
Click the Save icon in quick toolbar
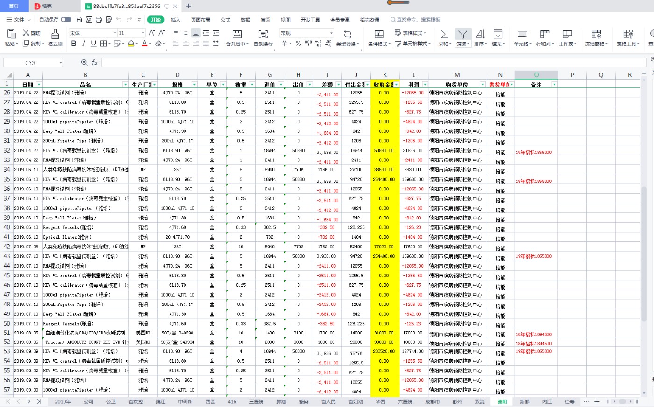pyautogui.click(x=78, y=20)
